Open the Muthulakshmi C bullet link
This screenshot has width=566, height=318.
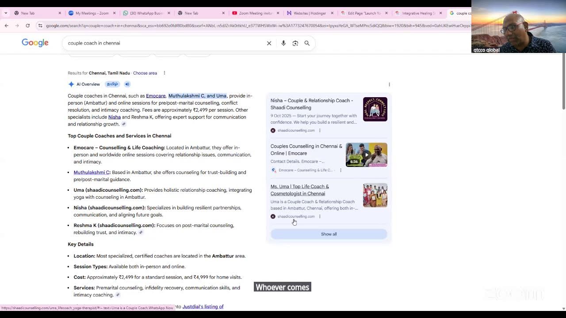[x=92, y=172]
